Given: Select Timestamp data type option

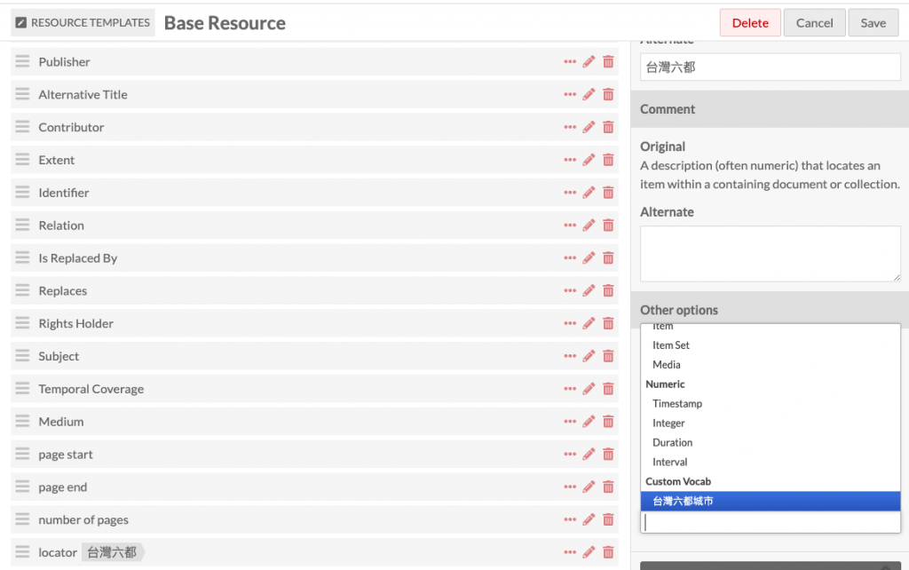Looking at the screenshot, I should [x=677, y=404].
